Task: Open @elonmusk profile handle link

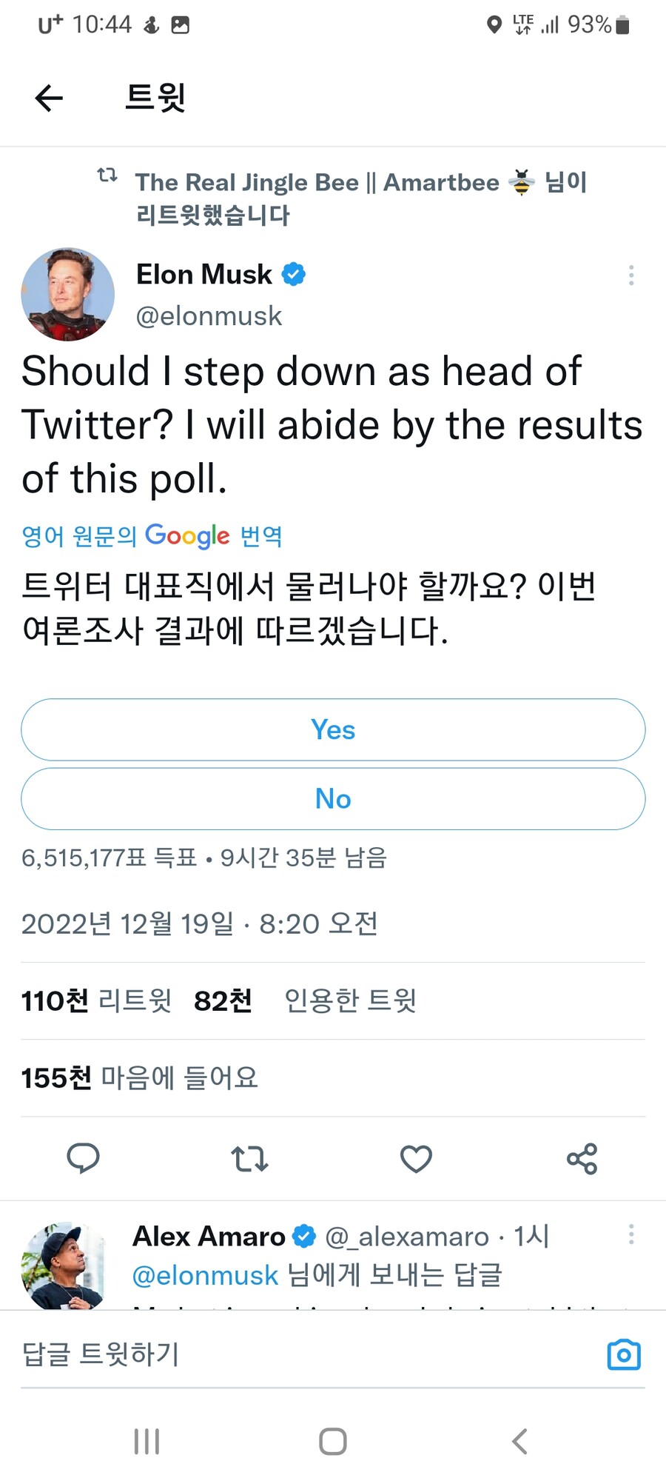Action: (x=208, y=315)
